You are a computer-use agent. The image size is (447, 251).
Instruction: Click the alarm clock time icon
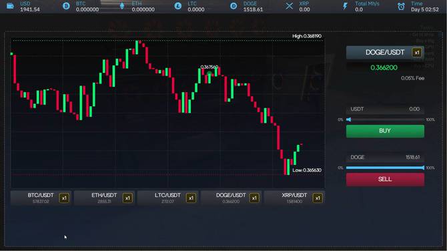coord(401,6)
